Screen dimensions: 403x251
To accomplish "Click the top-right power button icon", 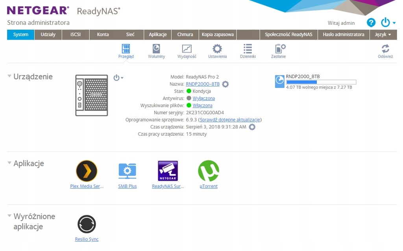I will 385,22.
